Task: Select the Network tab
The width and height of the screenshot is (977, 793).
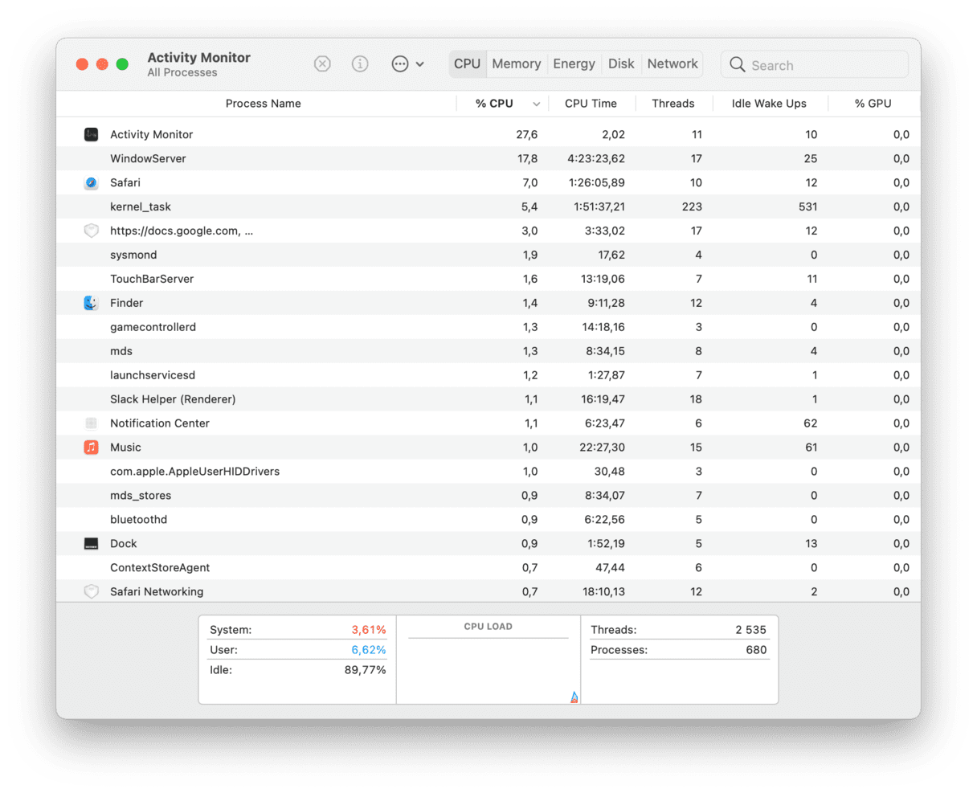Action: (x=672, y=64)
